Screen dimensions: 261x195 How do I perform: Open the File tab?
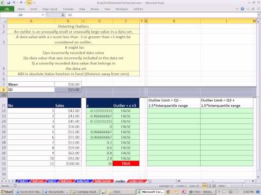click(7, 9)
